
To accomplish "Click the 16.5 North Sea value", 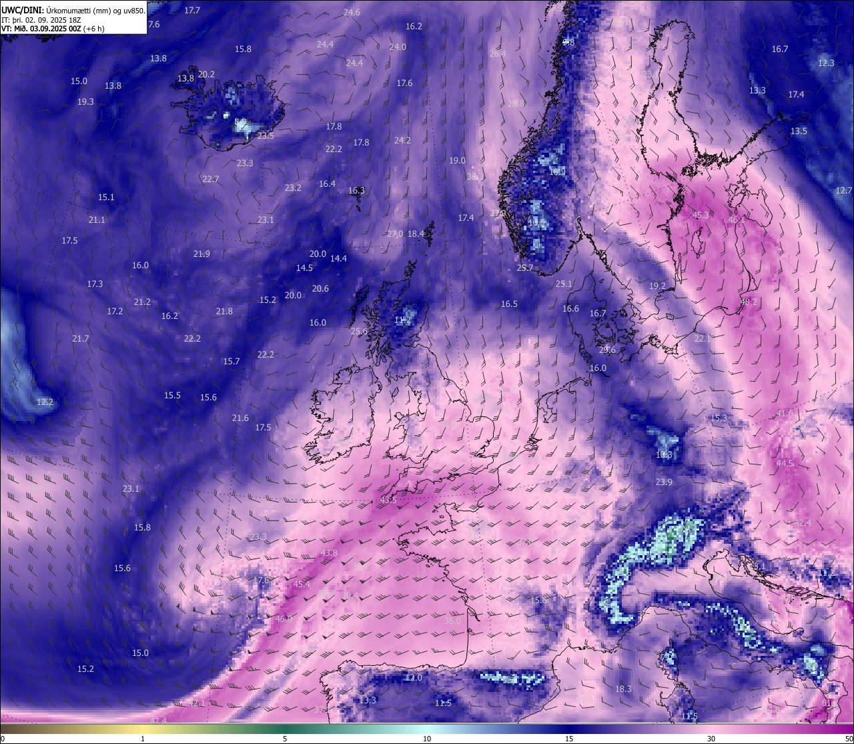I will tap(509, 304).
